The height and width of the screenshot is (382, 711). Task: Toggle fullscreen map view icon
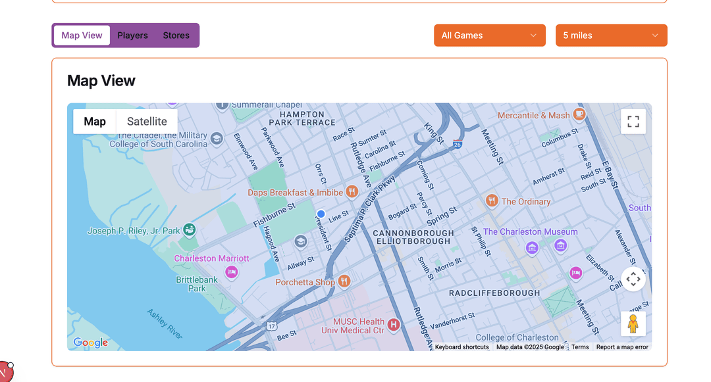point(633,121)
